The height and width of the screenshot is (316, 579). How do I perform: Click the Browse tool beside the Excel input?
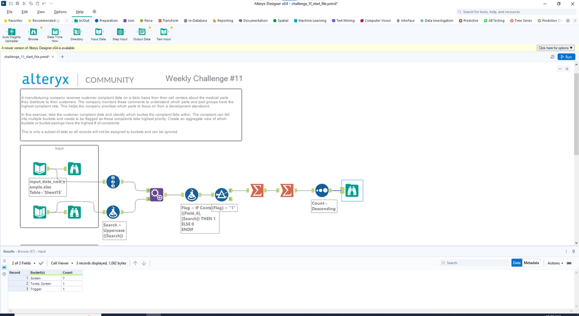click(74, 169)
